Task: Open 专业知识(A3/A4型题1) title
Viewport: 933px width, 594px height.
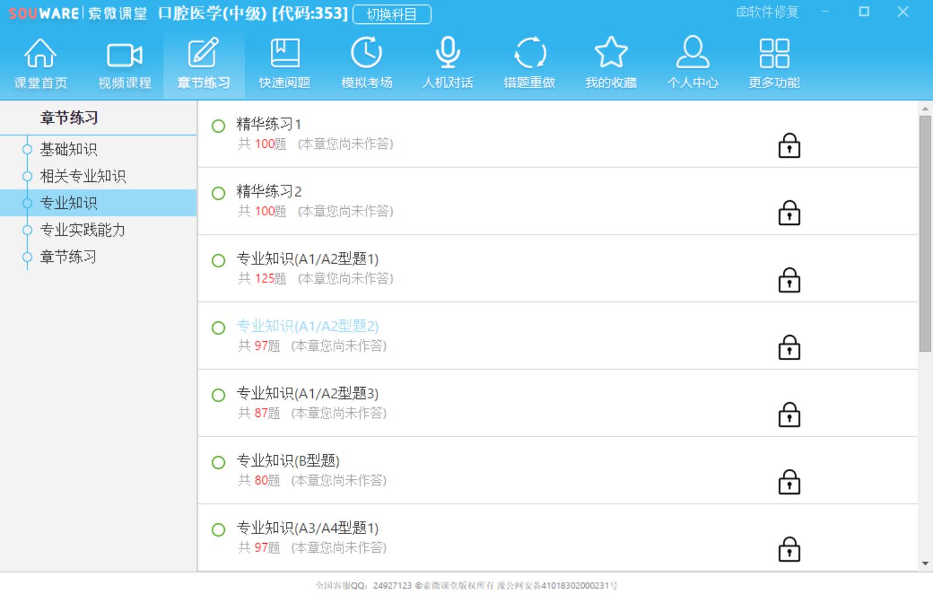Action: click(x=307, y=528)
